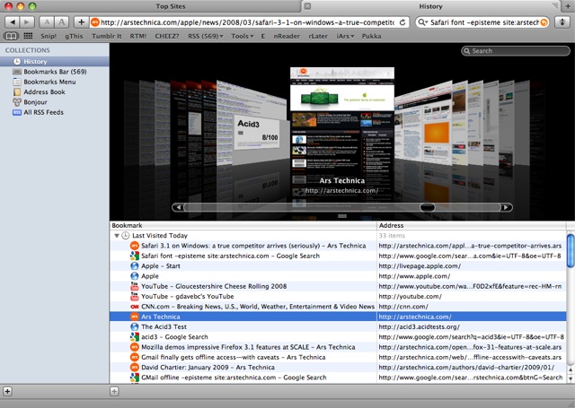Open nReader bookmark

[x=287, y=36]
